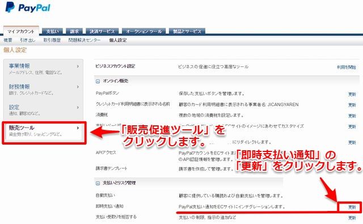Click 更新 for 消費税
This screenshot has width=363, height=224.
(x=352, y=116)
